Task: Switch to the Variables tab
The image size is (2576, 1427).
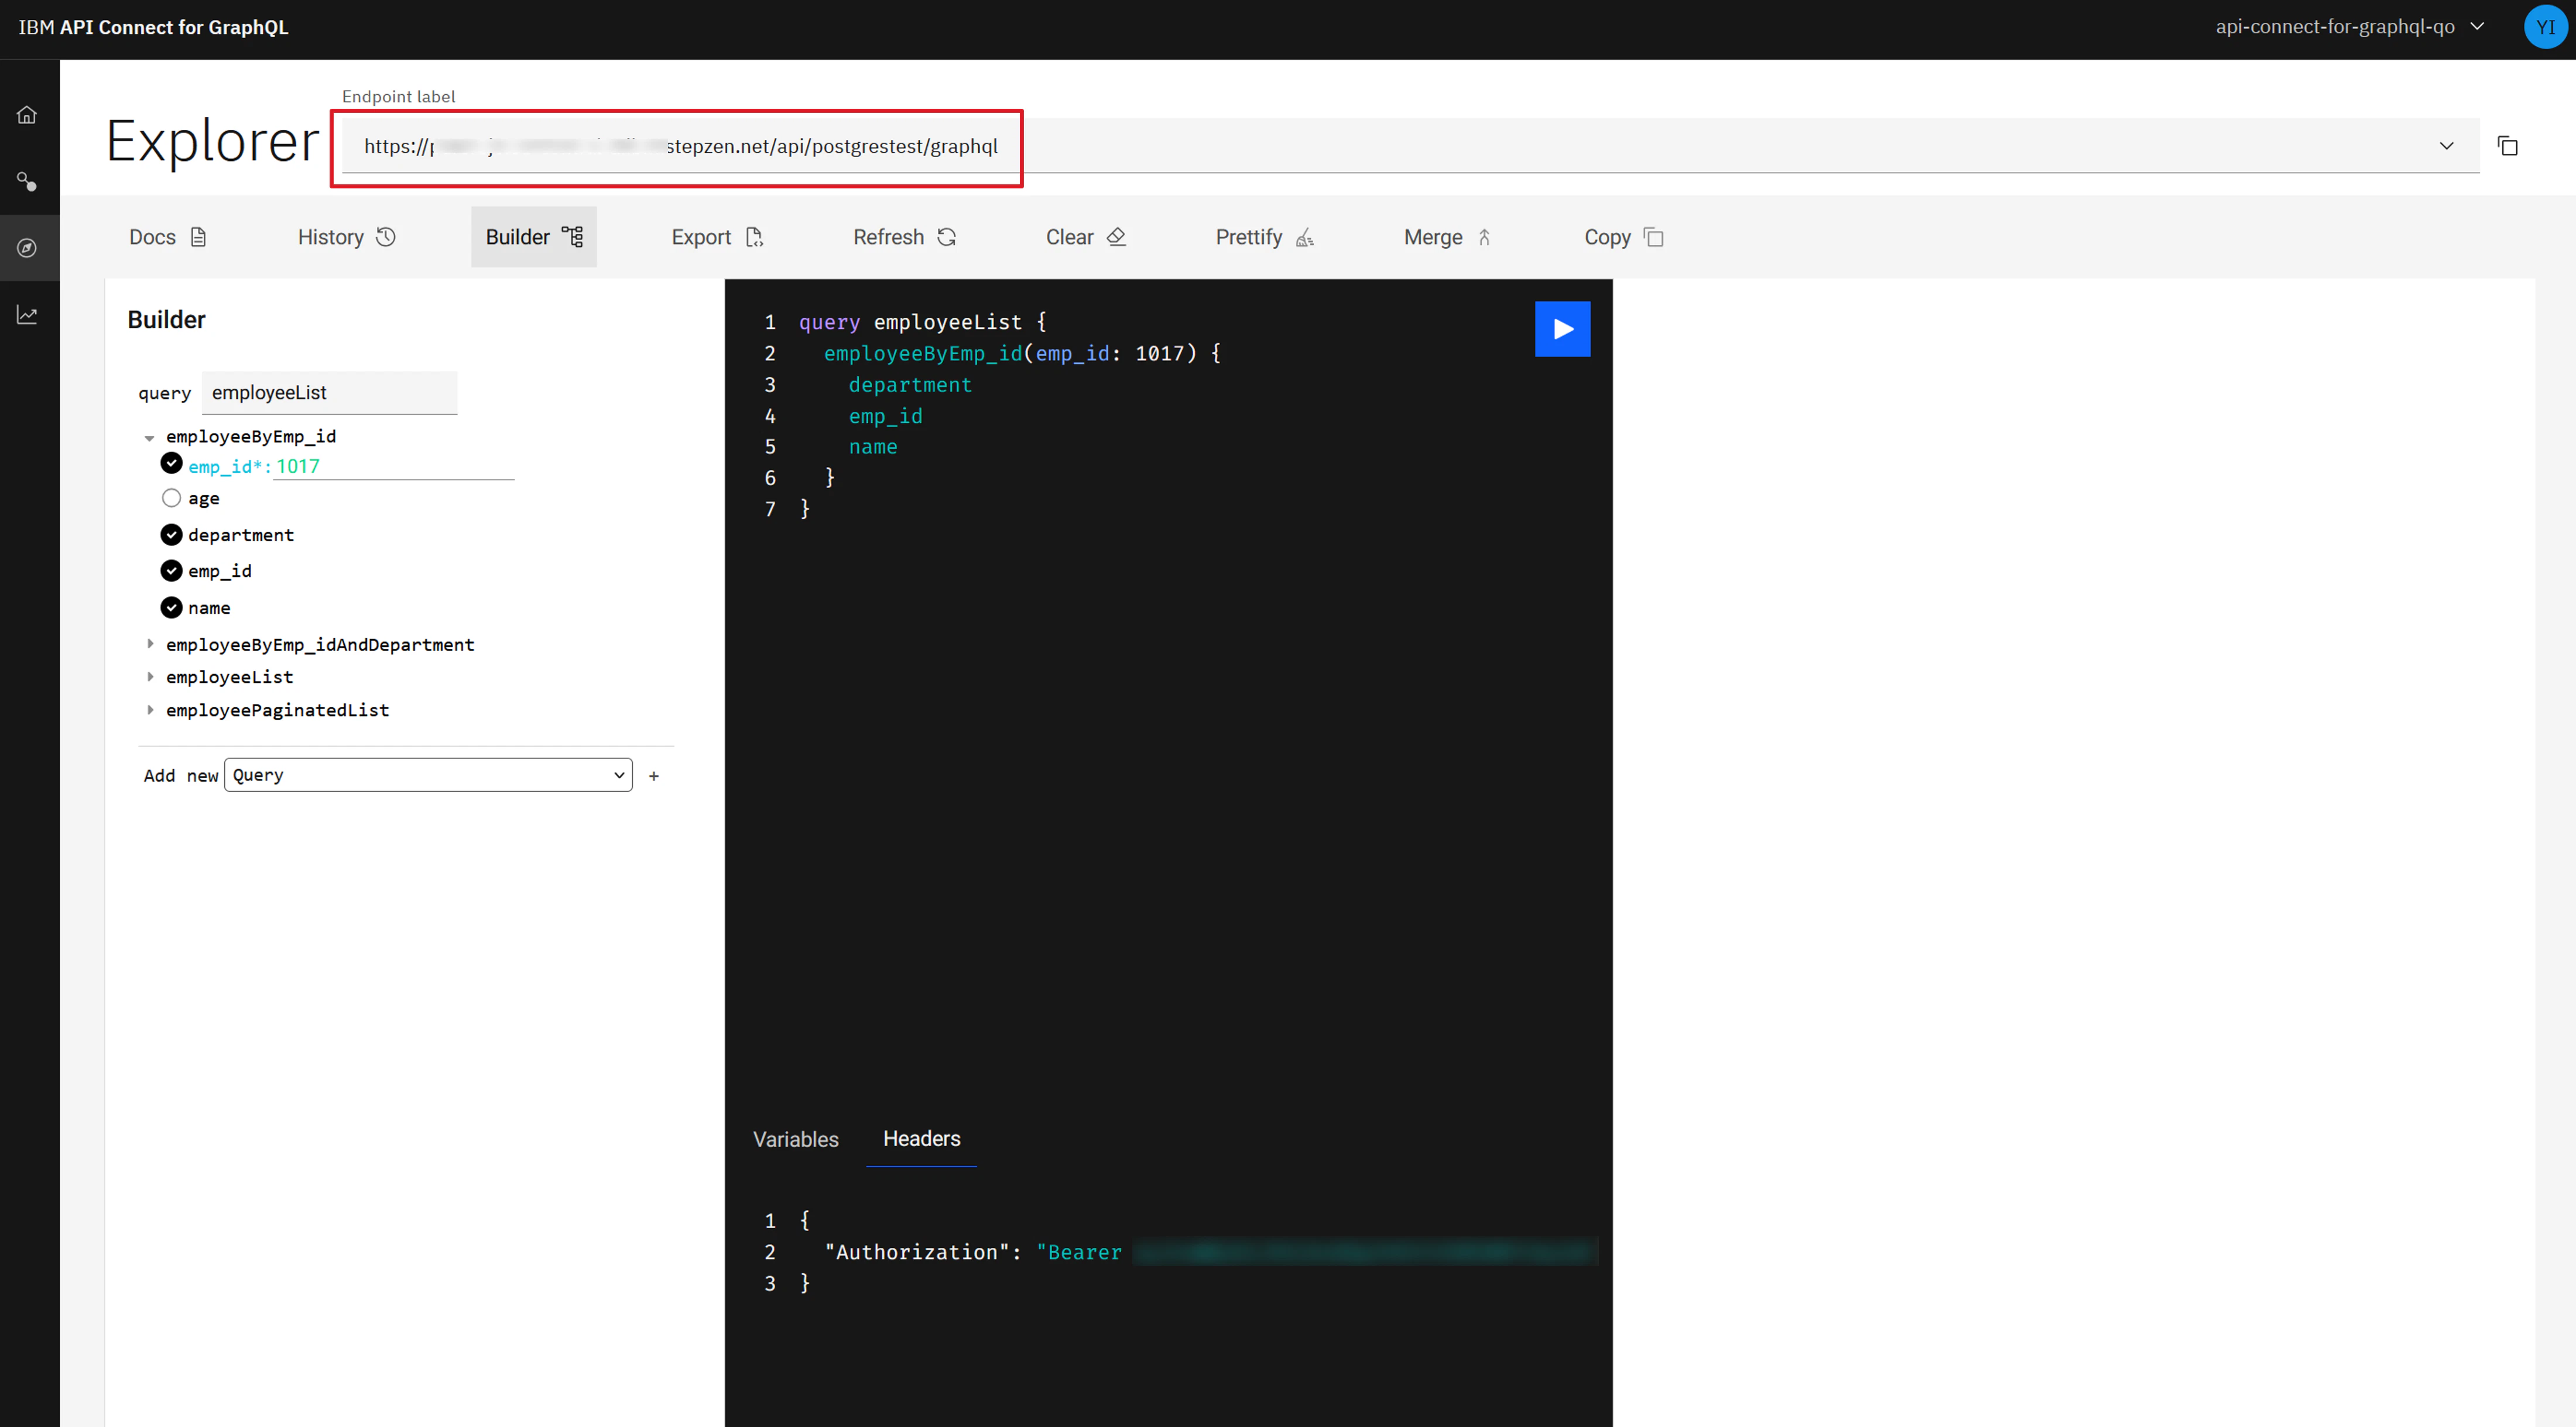Action: tap(795, 1139)
